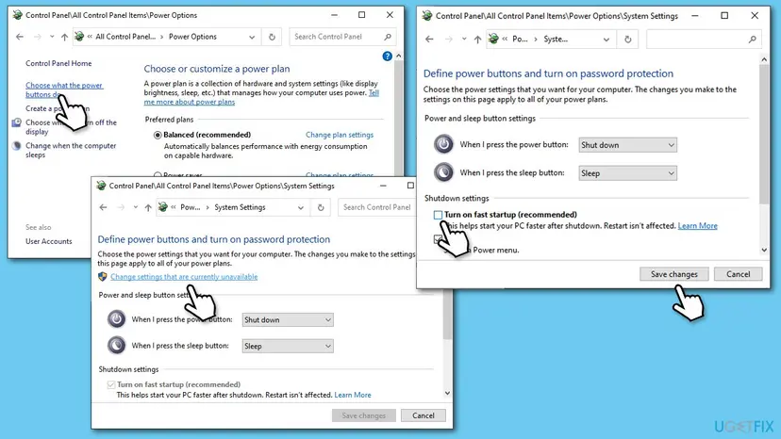Click sleep button icon in right window
This screenshot has width=781, height=439.
click(x=443, y=172)
